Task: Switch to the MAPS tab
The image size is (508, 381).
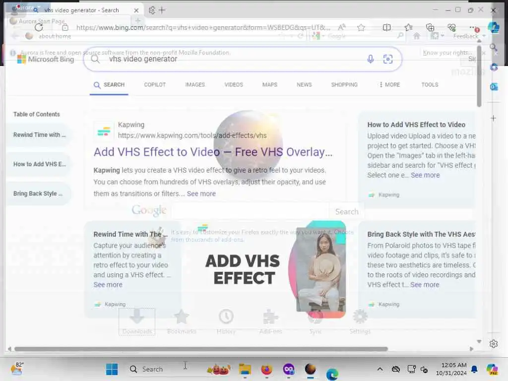Action: [x=269, y=85]
